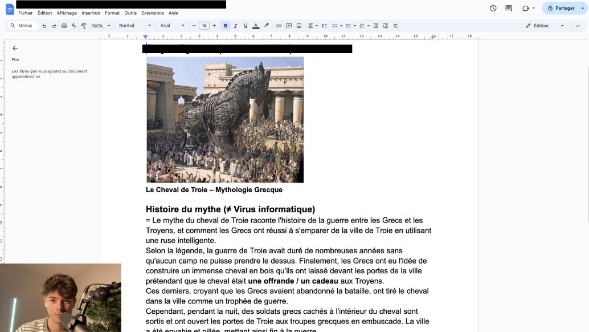Expand the checklist options arrow
Screen dimensions: 589x332
(341, 26)
